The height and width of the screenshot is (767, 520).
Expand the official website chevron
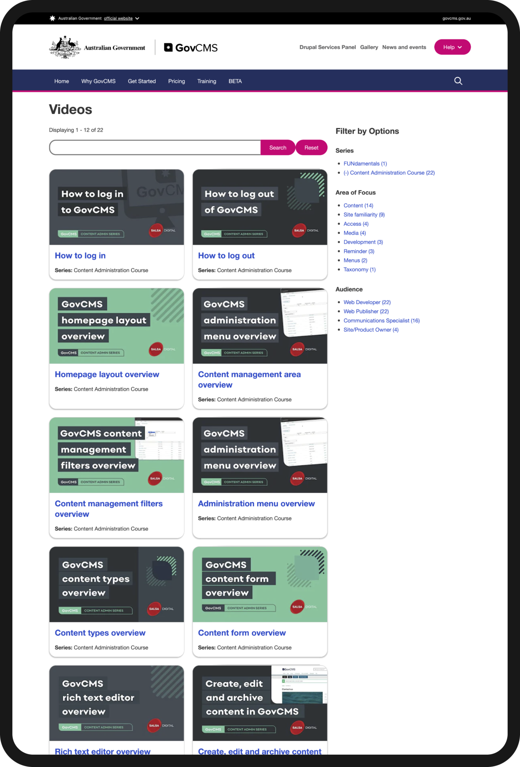[137, 18]
